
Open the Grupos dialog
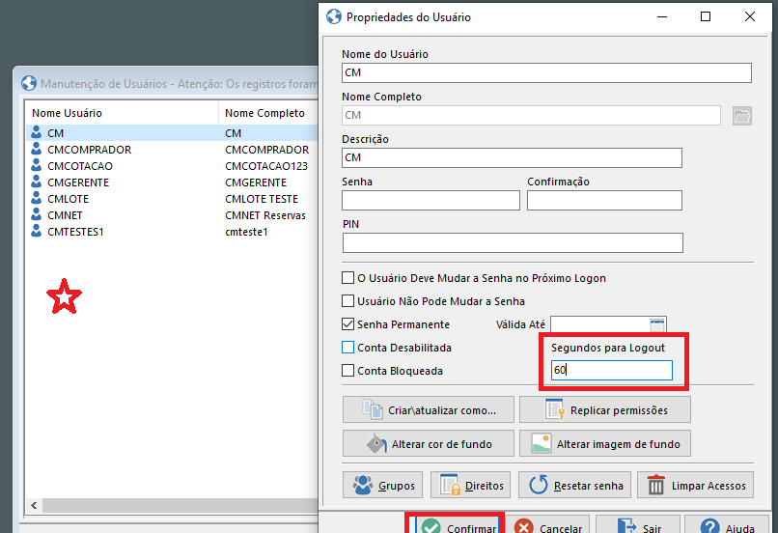point(382,485)
